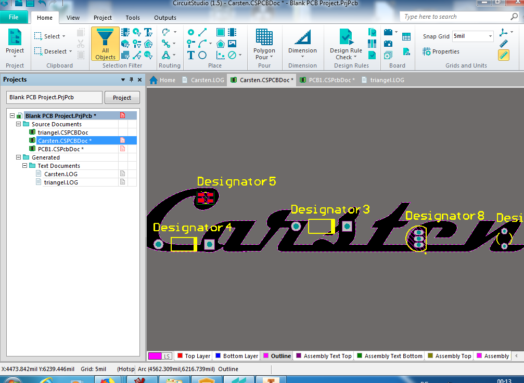Select the Bottom Layer tab

tap(237, 356)
